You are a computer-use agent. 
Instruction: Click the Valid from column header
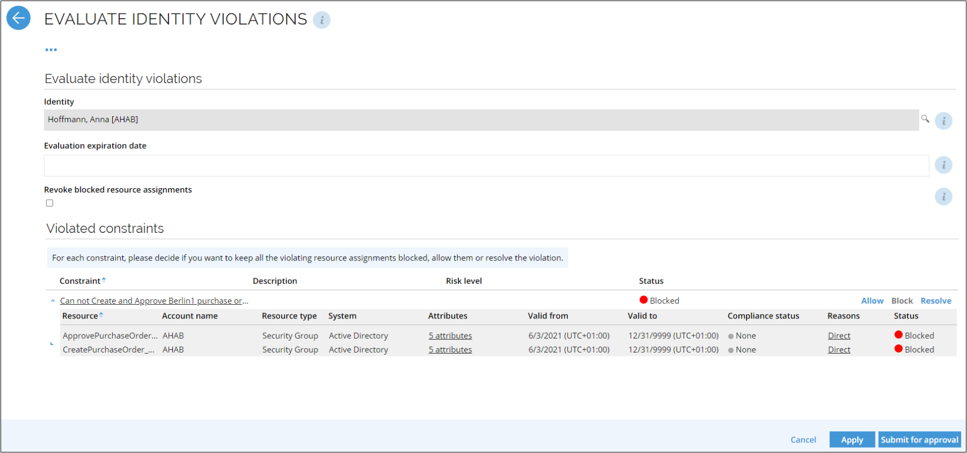548,316
